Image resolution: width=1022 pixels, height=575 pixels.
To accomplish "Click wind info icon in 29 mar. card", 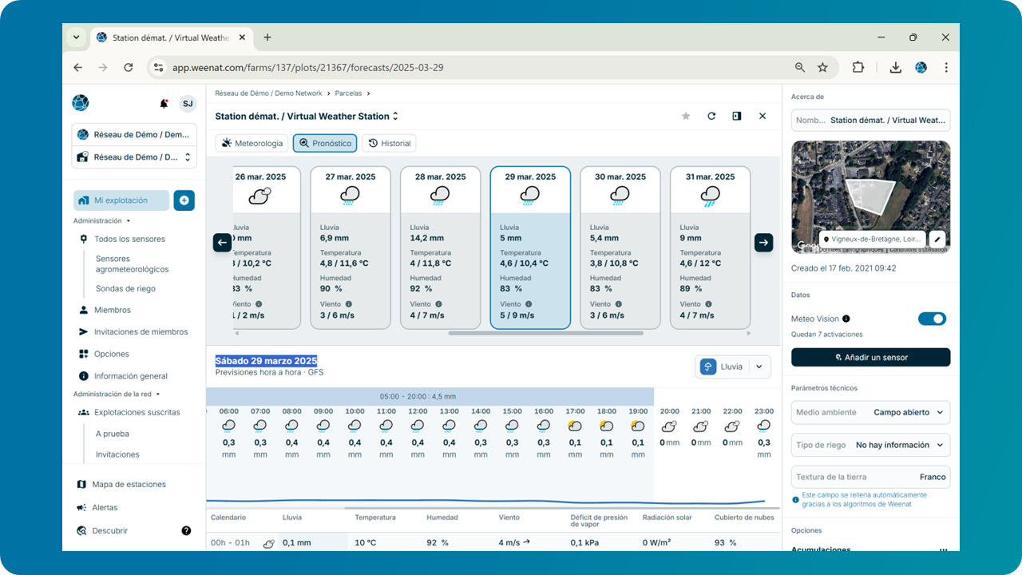I will tap(529, 304).
